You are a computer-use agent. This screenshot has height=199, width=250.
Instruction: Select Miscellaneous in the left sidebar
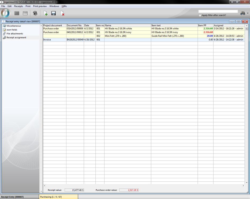[x=14, y=26]
